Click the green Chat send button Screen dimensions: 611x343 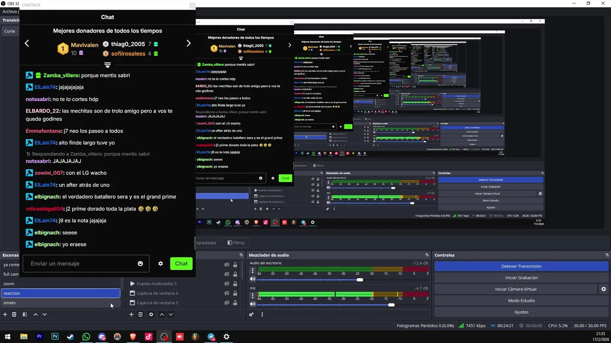[181, 263]
